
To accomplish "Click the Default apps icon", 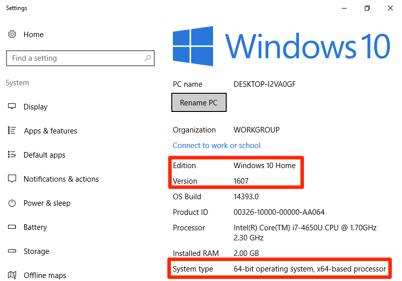I will coord(12,155).
